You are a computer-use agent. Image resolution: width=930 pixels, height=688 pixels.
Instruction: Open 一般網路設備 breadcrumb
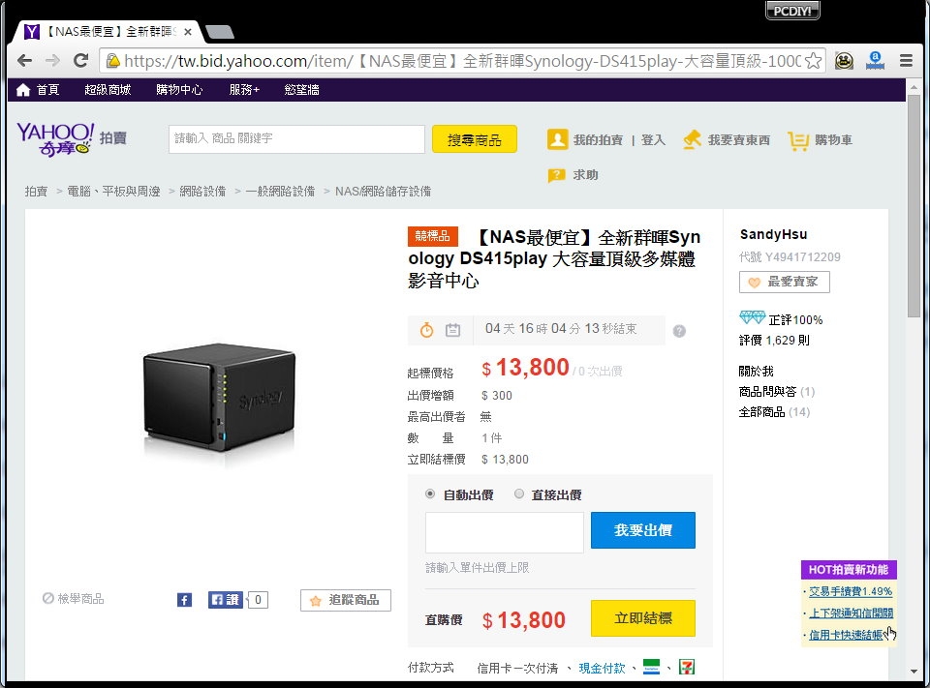click(x=280, y=192)
